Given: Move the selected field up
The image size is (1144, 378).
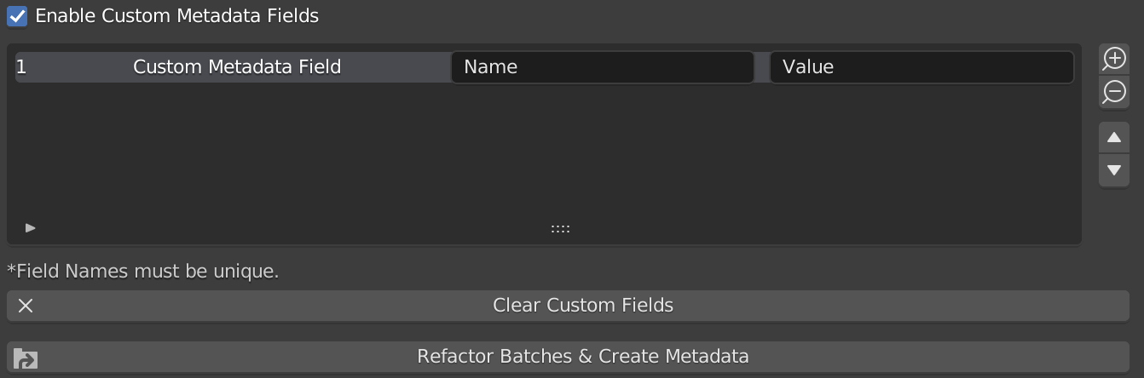Looking at the screenshot, I should [x=1114, y=137].
